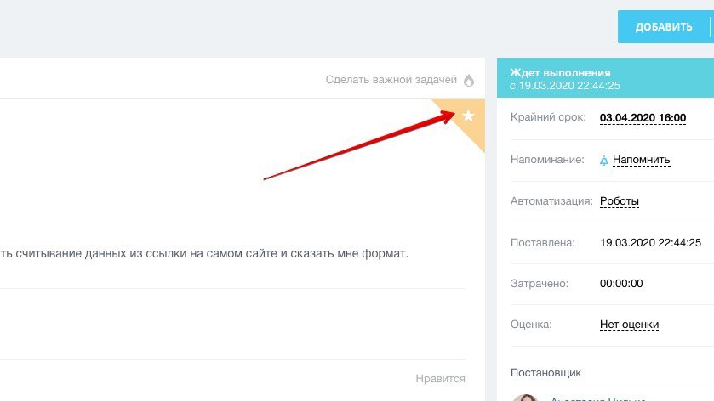Click the Постановщик section heading
This screenshot has height=401, width=714.
545,373
